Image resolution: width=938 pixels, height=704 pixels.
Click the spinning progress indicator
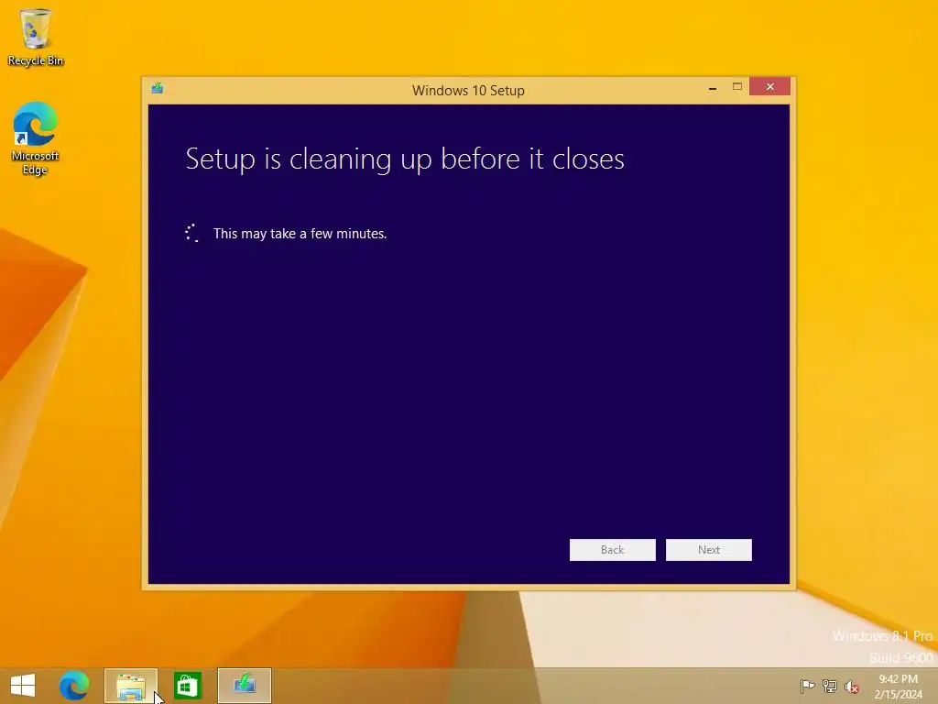click(x=191, y=233)
